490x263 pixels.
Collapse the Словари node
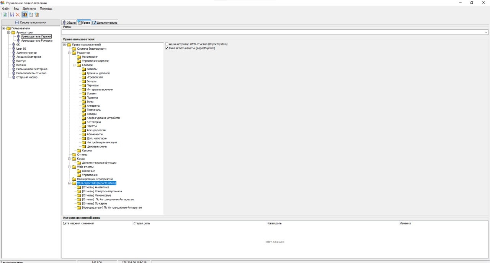74,65
